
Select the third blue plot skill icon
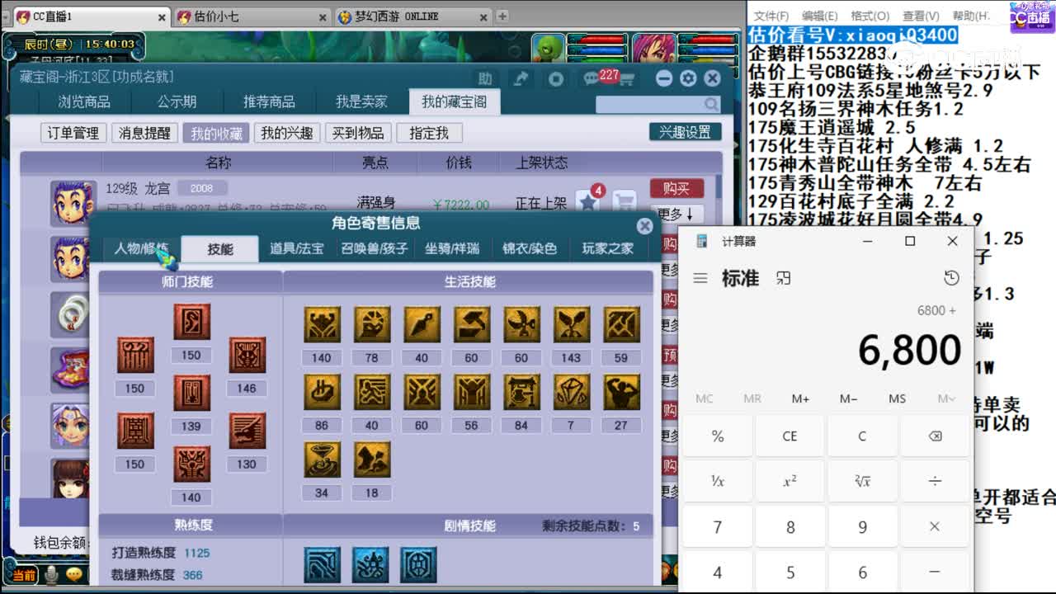[418, 565]
